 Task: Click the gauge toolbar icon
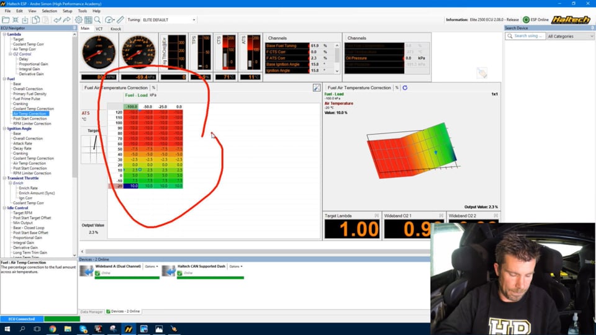(x=109, y=20)
